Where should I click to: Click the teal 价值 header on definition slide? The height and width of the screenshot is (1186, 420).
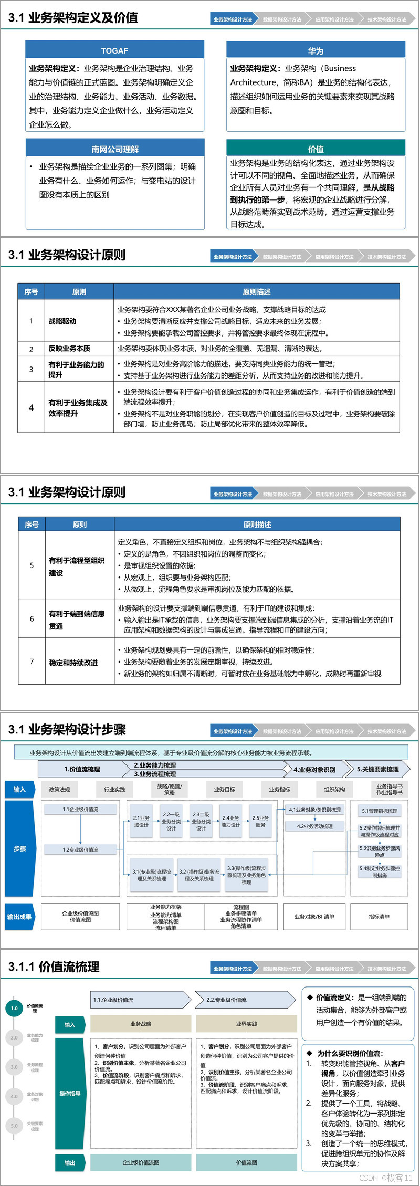(x=316, y=149)
